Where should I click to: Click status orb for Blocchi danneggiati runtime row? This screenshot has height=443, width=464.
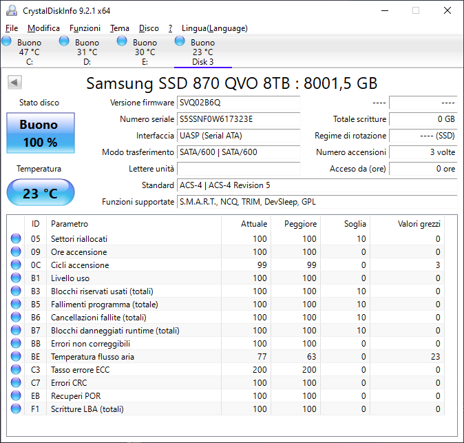click(16, 330)
